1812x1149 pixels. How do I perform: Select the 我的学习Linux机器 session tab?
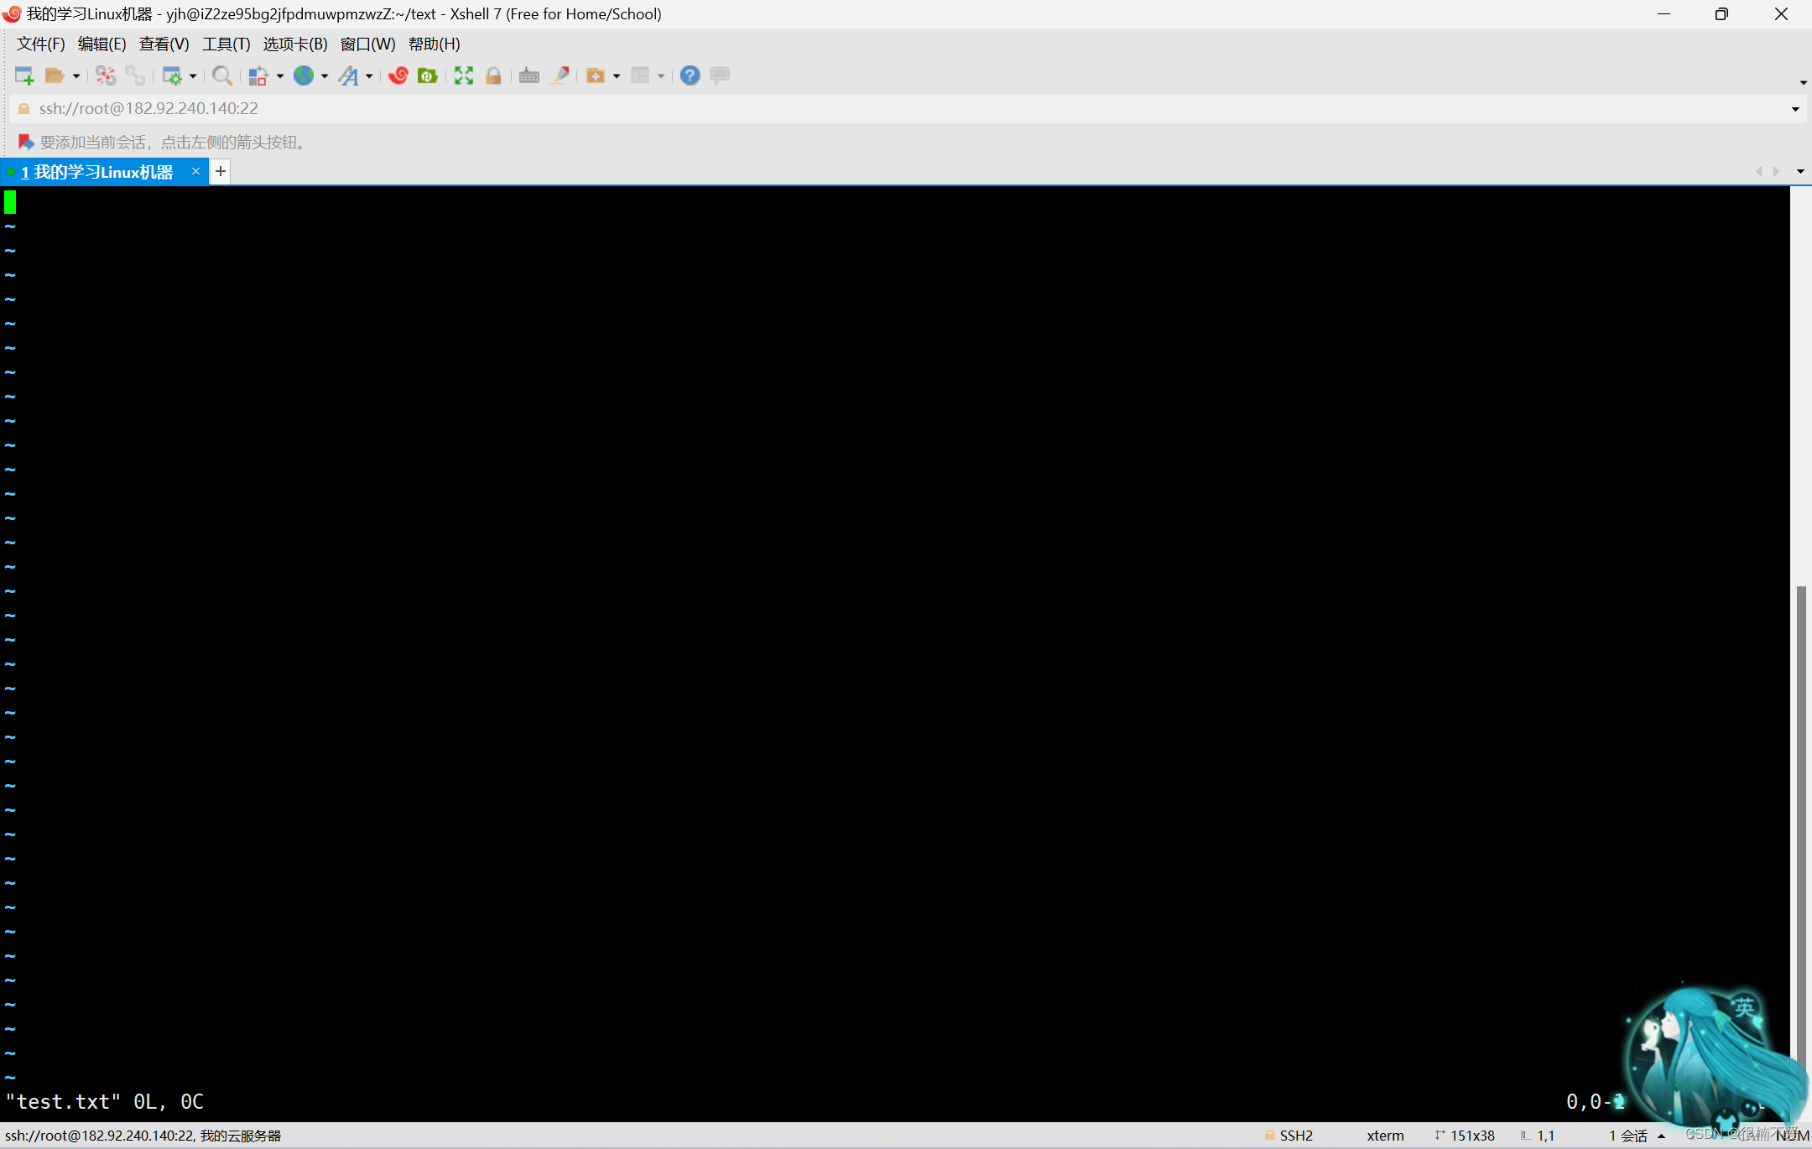97,172
